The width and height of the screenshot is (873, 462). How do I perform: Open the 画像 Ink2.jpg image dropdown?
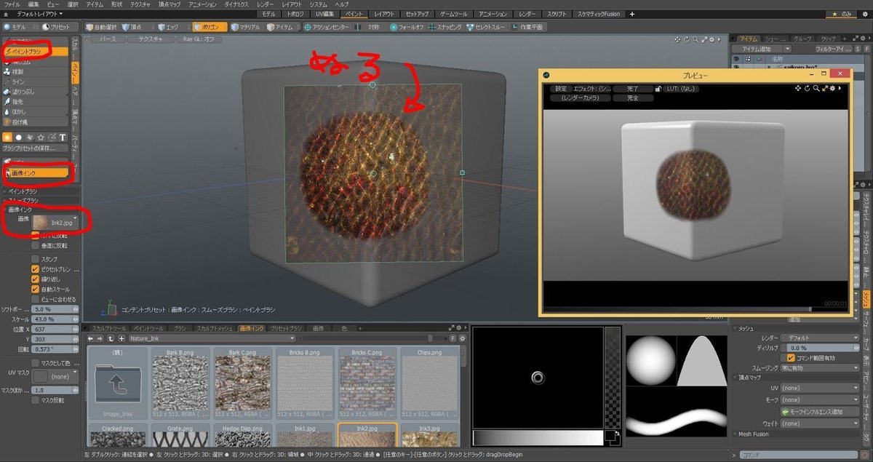click(55, 223)
